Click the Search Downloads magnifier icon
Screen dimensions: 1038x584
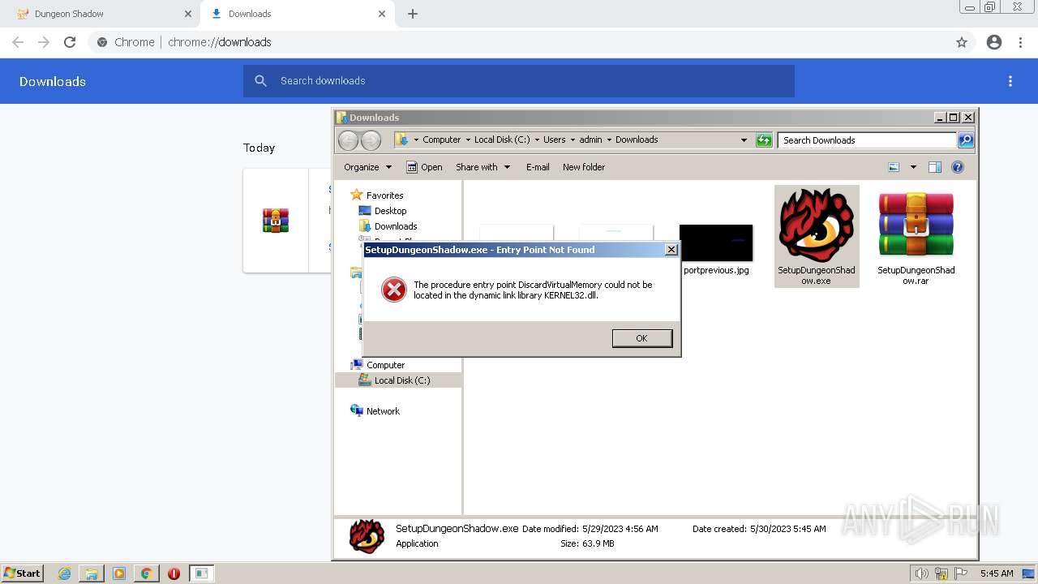point(965,140)
